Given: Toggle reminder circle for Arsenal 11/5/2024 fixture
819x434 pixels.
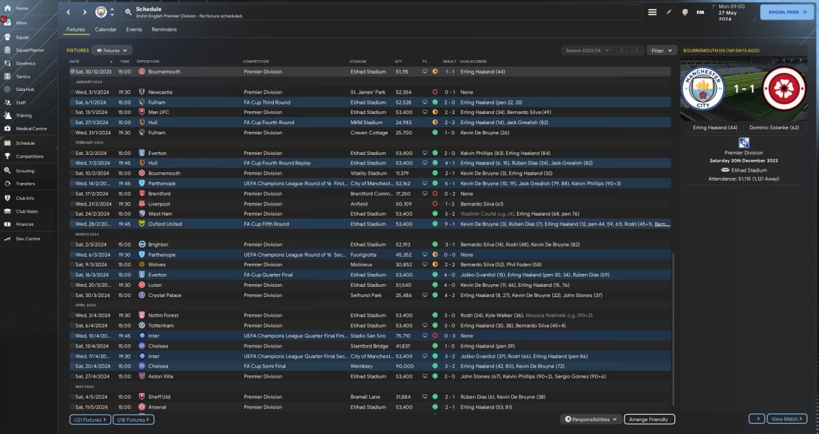Looking at the screenshot, I should [x=72, y=407].
